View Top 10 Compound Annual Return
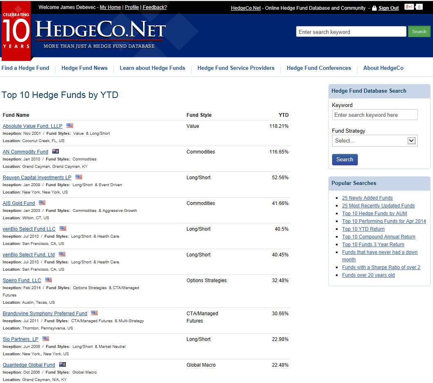The width and height of the screenshot is (433, 383). click(379, 236)
